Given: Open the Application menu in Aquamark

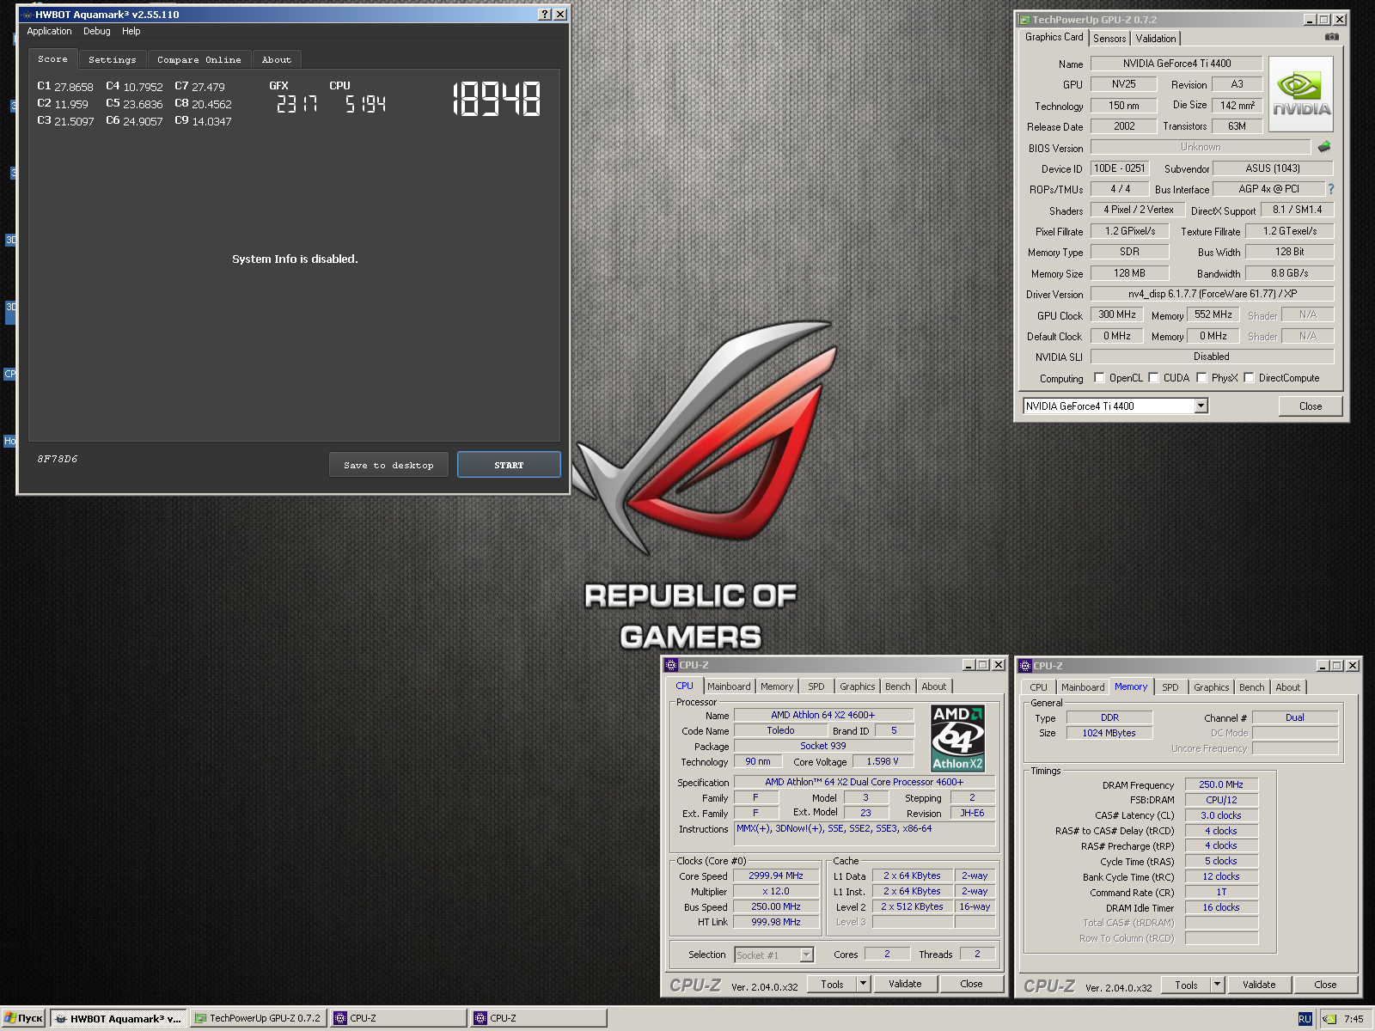Looking at the screenshot, I should (x=49, y=31).
